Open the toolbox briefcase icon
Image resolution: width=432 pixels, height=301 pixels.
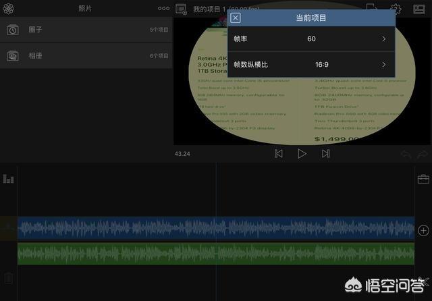click(x=423, y=179)
